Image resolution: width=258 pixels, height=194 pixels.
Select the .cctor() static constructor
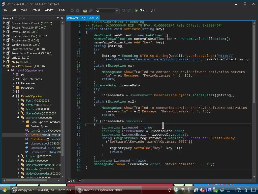(45, 131)
